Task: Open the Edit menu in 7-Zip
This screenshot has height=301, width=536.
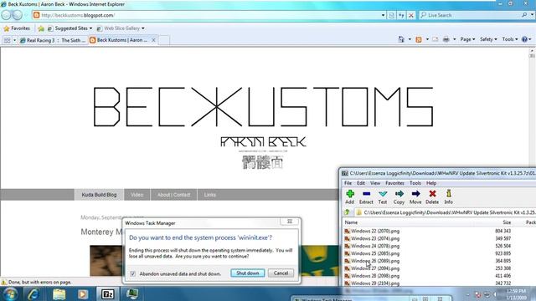Action: pos(361,183)
